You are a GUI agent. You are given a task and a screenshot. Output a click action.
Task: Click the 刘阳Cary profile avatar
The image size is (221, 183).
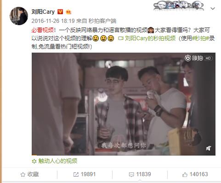19,16
